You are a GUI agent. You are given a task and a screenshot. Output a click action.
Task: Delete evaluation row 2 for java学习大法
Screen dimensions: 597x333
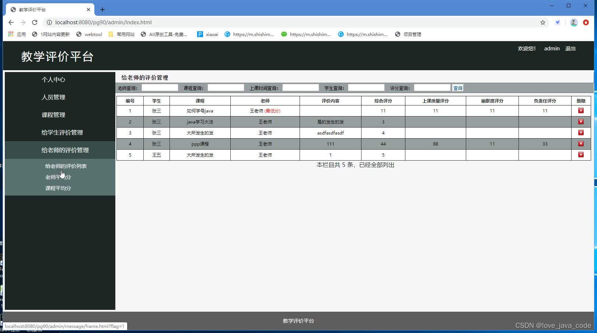(x=581, y=122)
